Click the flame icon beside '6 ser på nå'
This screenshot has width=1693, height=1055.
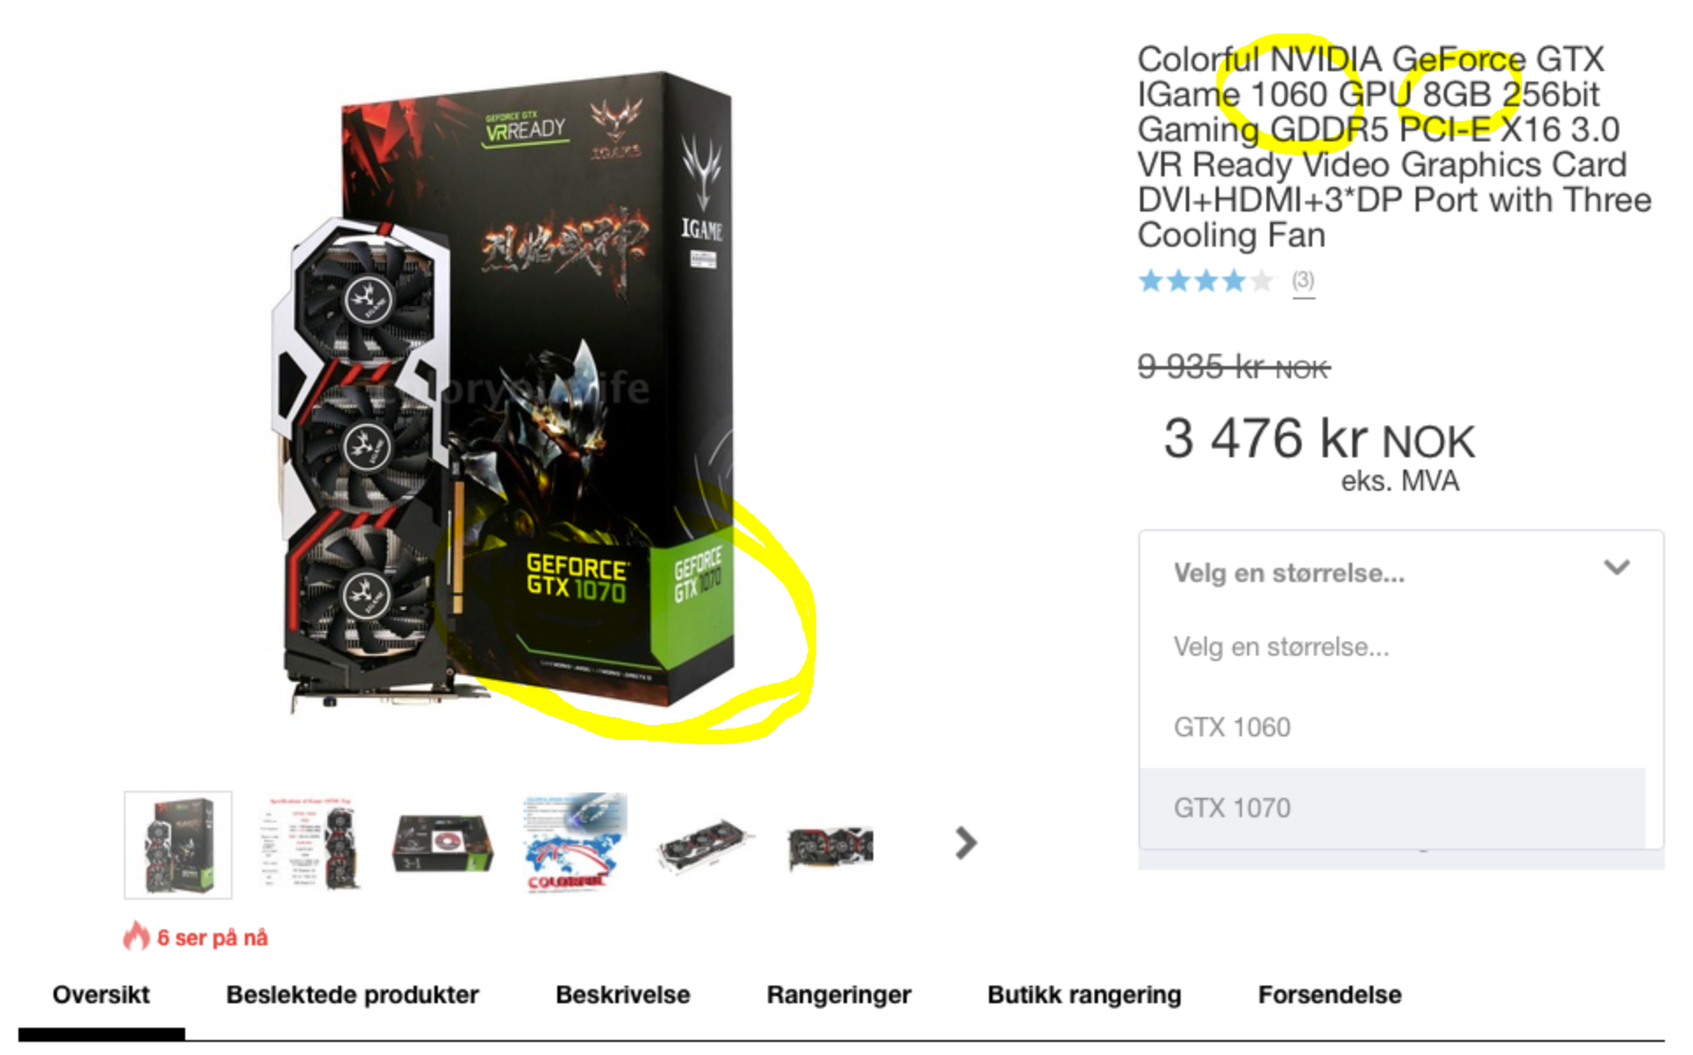[136, 937]
